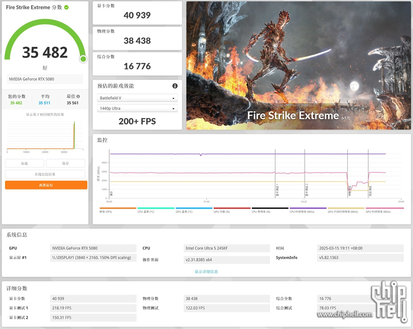Open the Battlefield V game dropdown
The width and height of the screenshot is (413, 329).
[x=137, y=98]
